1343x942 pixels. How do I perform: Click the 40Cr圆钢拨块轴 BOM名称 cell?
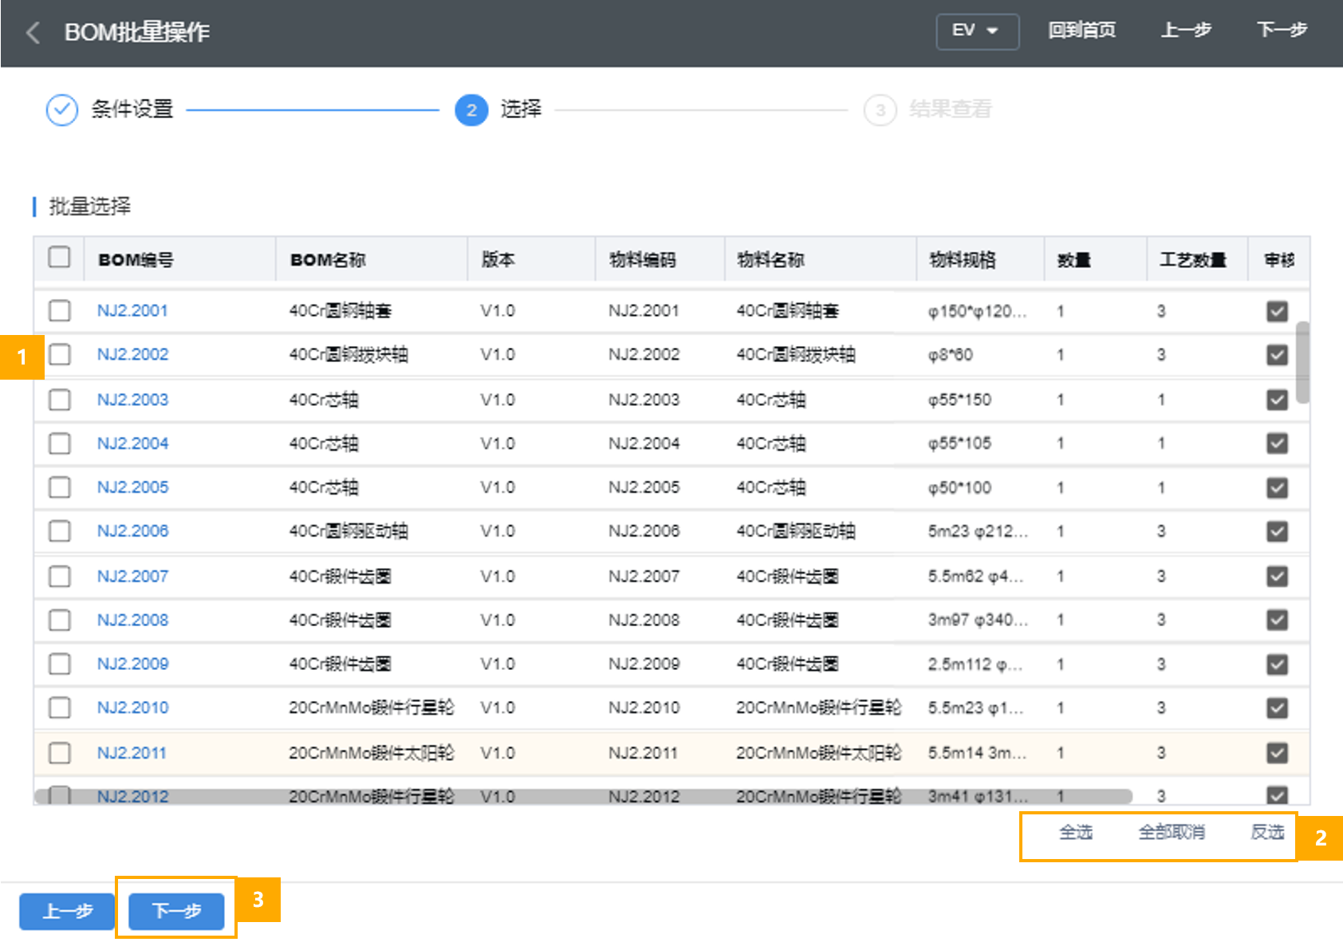pos(349,354)
